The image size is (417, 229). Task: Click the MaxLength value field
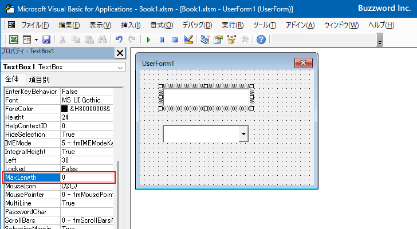pyautogui.click(x=87, y=177)
